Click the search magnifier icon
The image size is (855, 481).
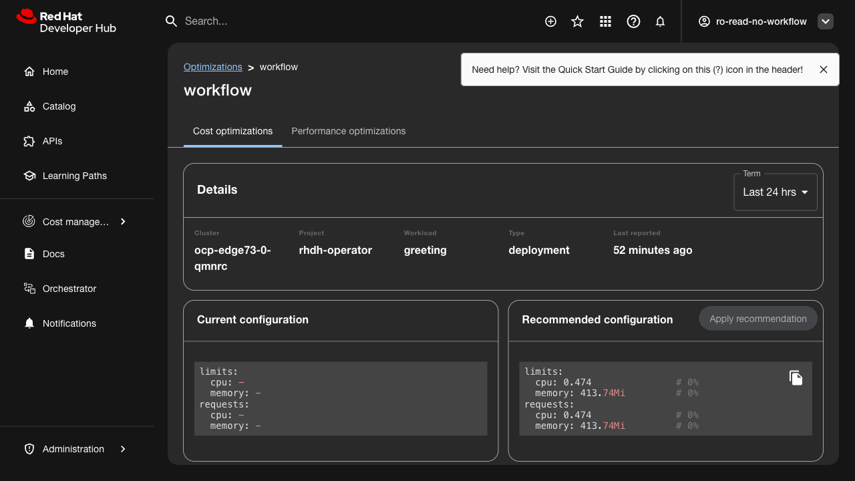[171, 21]
